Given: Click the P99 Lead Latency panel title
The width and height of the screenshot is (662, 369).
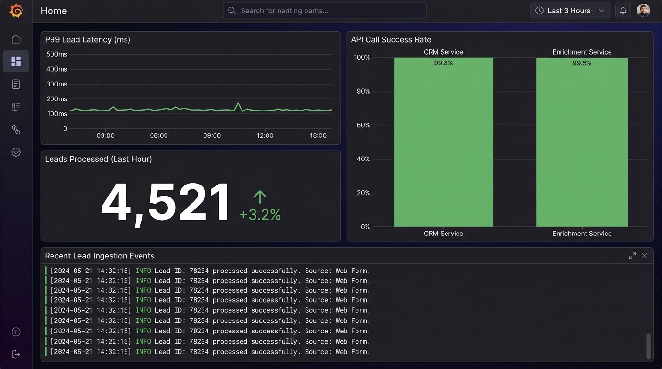Looking at the screenshot, I should [88, 39].
